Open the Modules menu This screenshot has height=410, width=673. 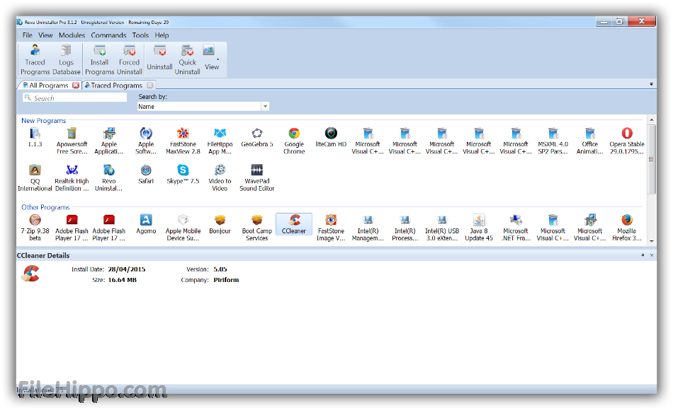pos(72,35)
